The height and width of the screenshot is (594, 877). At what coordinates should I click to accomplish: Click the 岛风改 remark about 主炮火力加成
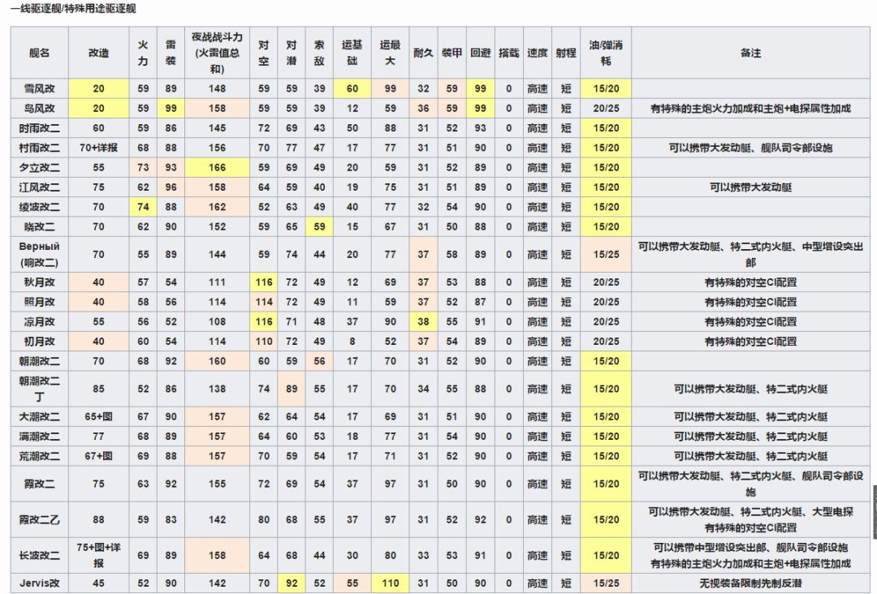pyautogui.click(x=750, y=109)
